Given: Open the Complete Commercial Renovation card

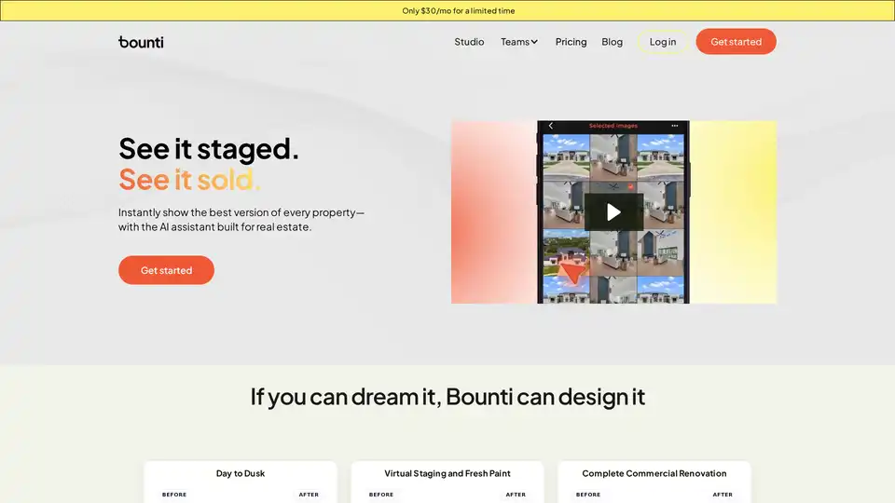Looking at the screenshot, I should [x=654, y=473].
